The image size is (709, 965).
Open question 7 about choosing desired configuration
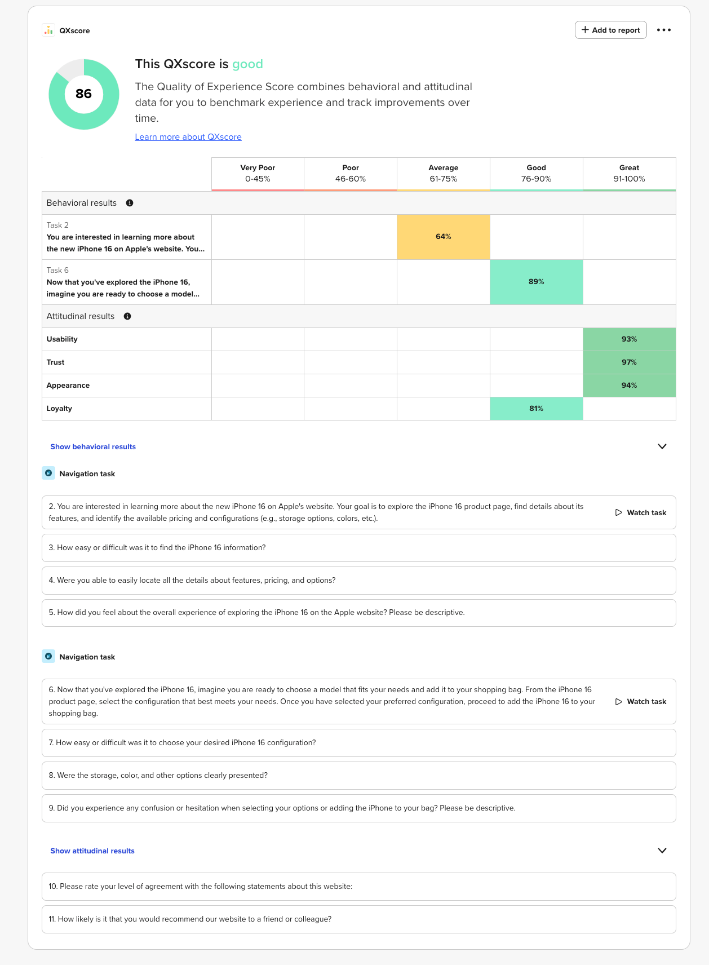[x=359, y=743]
